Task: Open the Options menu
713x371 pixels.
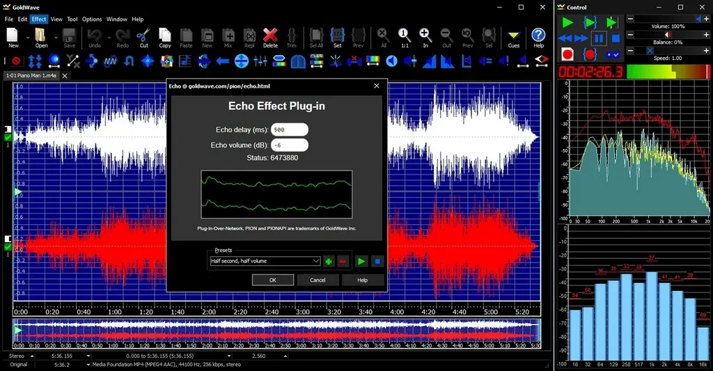Action: 92,19
